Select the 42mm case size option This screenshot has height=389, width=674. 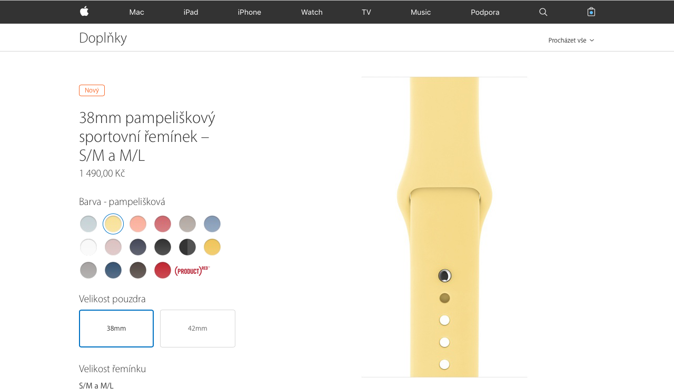[197, 329]
